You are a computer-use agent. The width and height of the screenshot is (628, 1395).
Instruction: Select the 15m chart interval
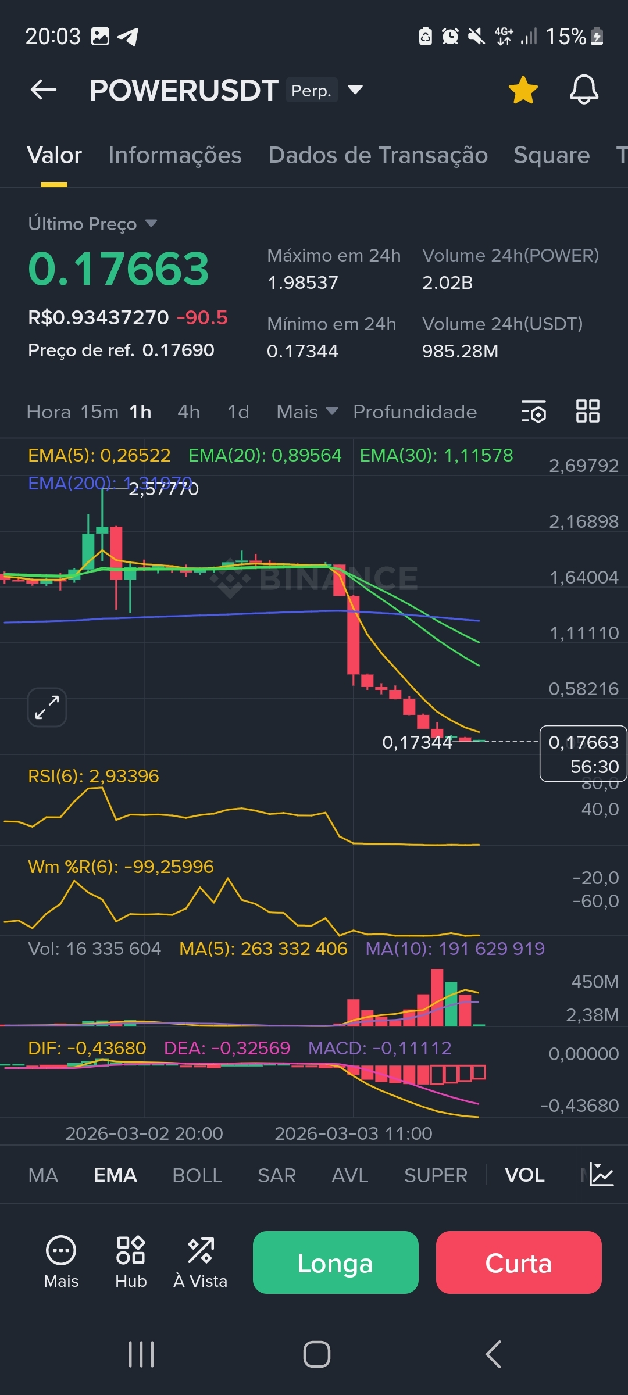pyautogui.click(x=99, y=412)
